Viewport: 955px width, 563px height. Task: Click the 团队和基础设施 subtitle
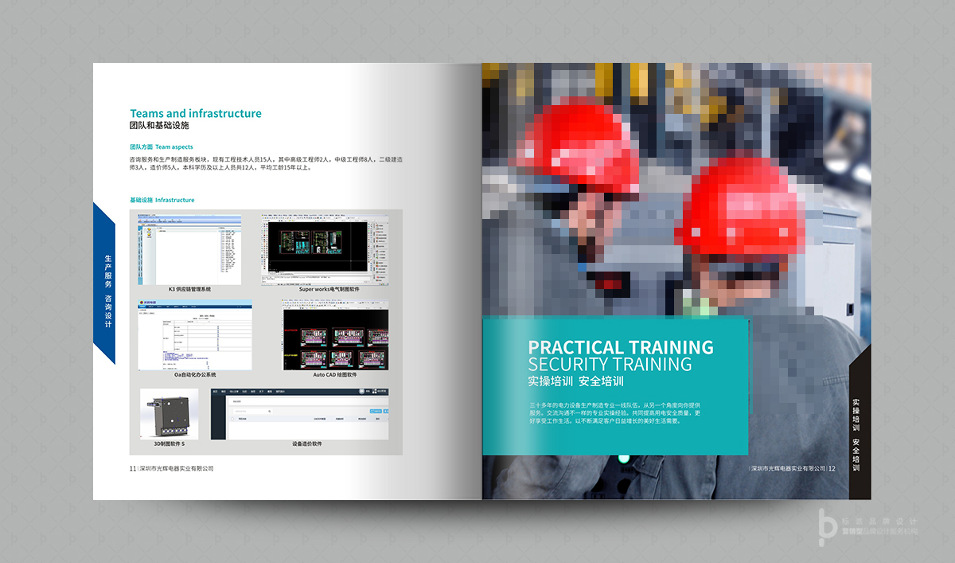tap(159, 126)
